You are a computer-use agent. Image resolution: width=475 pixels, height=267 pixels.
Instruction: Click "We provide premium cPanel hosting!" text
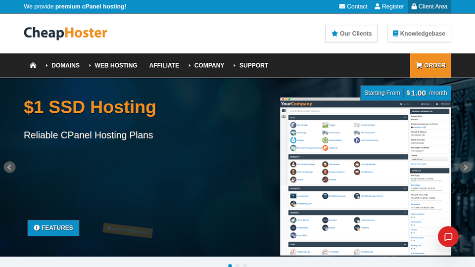pos(75,6)
